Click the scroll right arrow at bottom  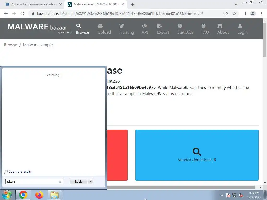coord(260,187)
